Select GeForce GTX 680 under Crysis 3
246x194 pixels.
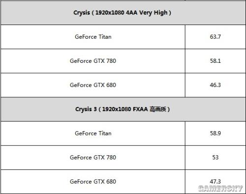coord(93,182)
